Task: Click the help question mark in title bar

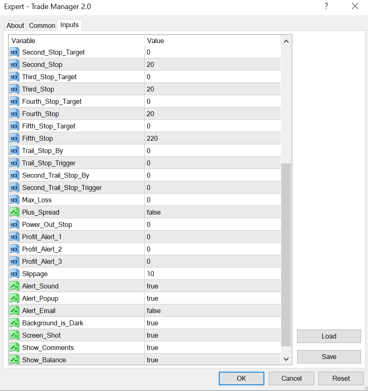Action: tap(326, 6)
